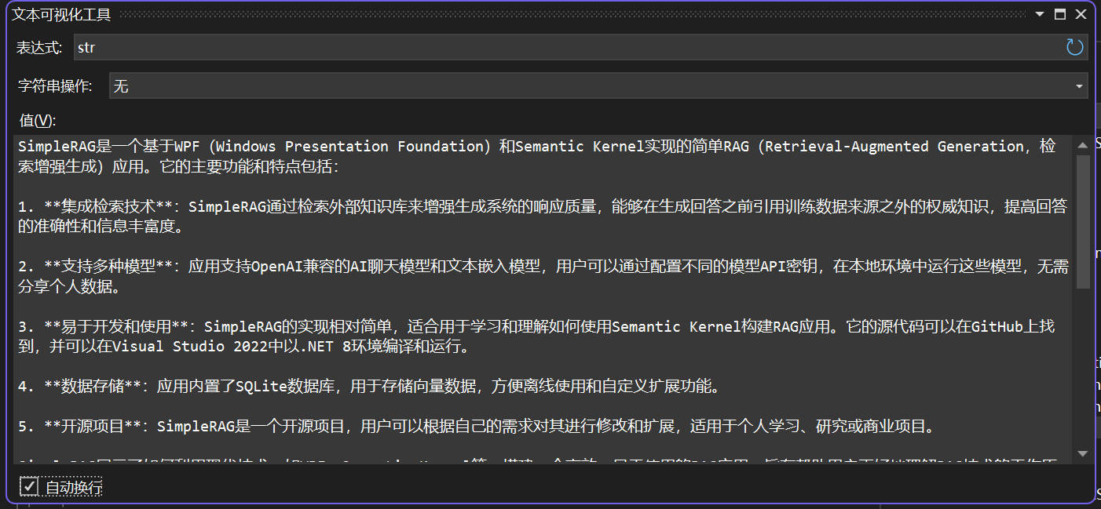Click the title text 文本可视化工具
Image resolution: width=1101 pixels, height=509 pixels.
61,14
